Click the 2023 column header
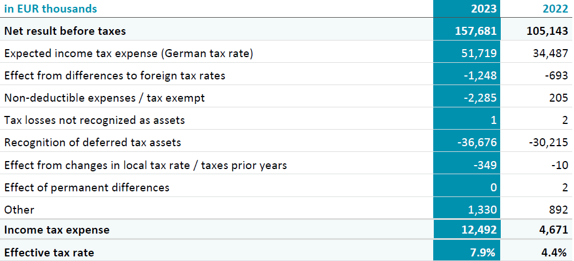The height and width of the screenshot is (261, 574). pyautogui.click(x=484, y=9)
